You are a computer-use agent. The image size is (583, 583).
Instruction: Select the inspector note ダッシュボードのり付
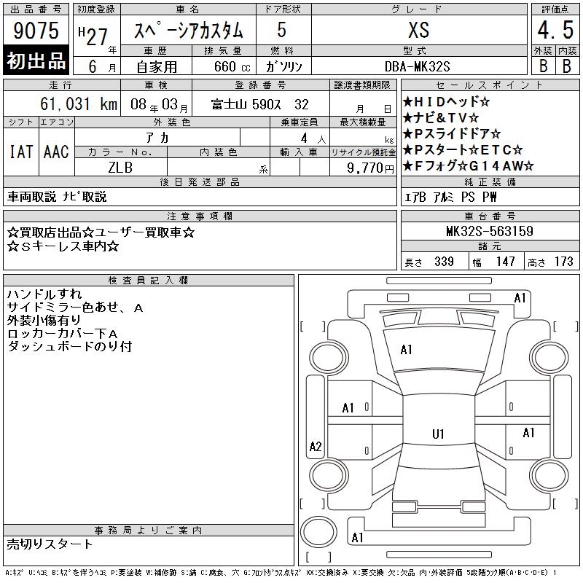point(69,347)
